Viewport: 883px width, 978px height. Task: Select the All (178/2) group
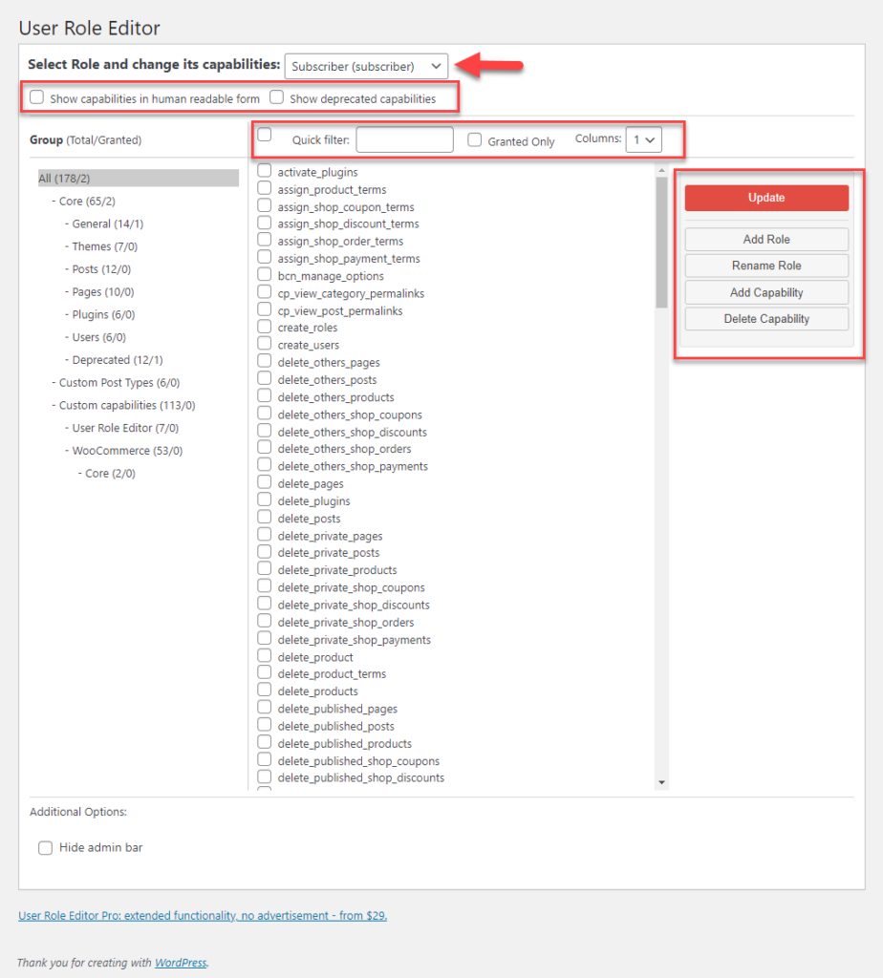click(138, 179)
